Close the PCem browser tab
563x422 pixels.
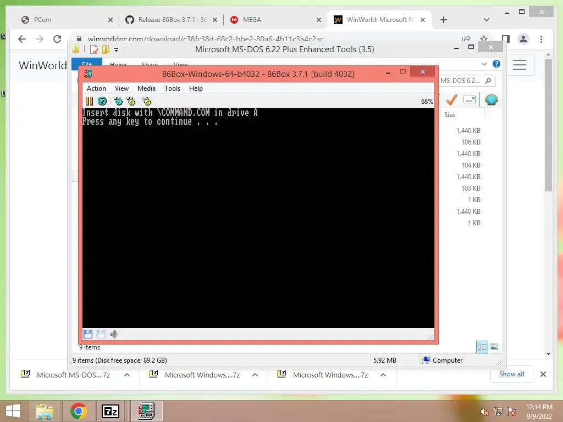click(110, 20)
